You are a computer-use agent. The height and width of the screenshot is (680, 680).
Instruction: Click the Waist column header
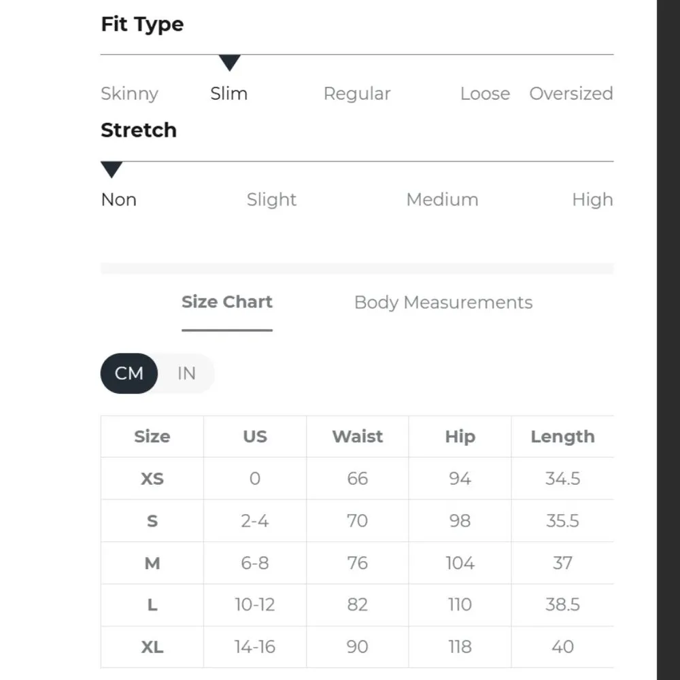tap(358, 437)
